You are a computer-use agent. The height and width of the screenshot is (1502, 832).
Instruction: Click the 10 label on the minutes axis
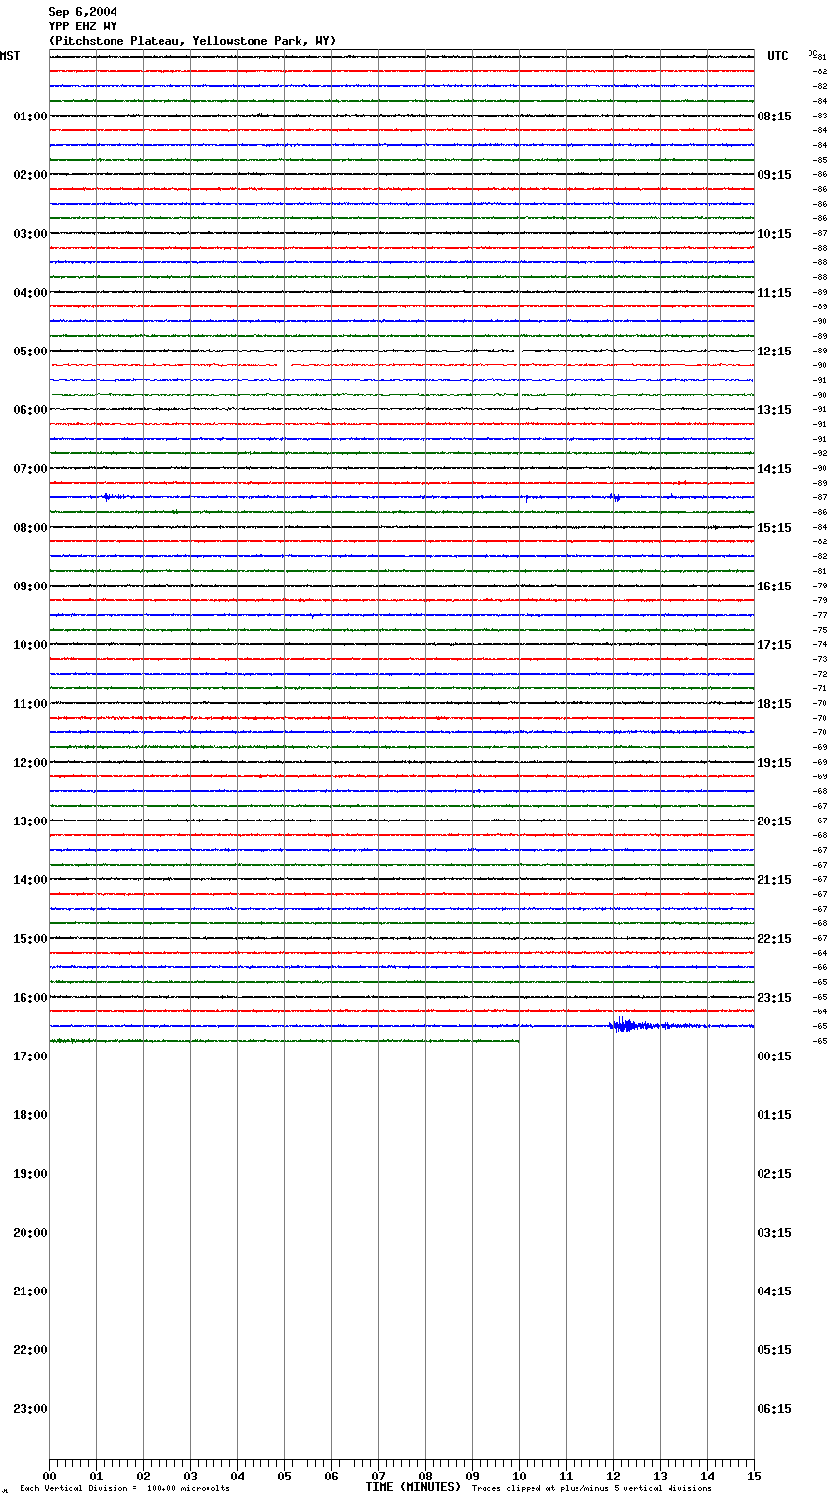[519, 1477]
